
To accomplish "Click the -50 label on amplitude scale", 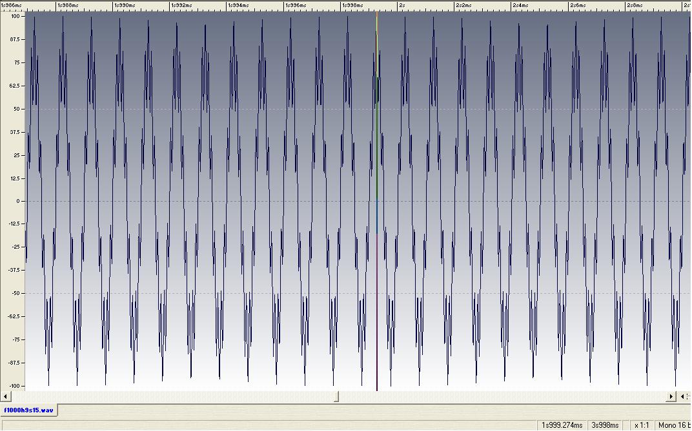I will (15, 293).
